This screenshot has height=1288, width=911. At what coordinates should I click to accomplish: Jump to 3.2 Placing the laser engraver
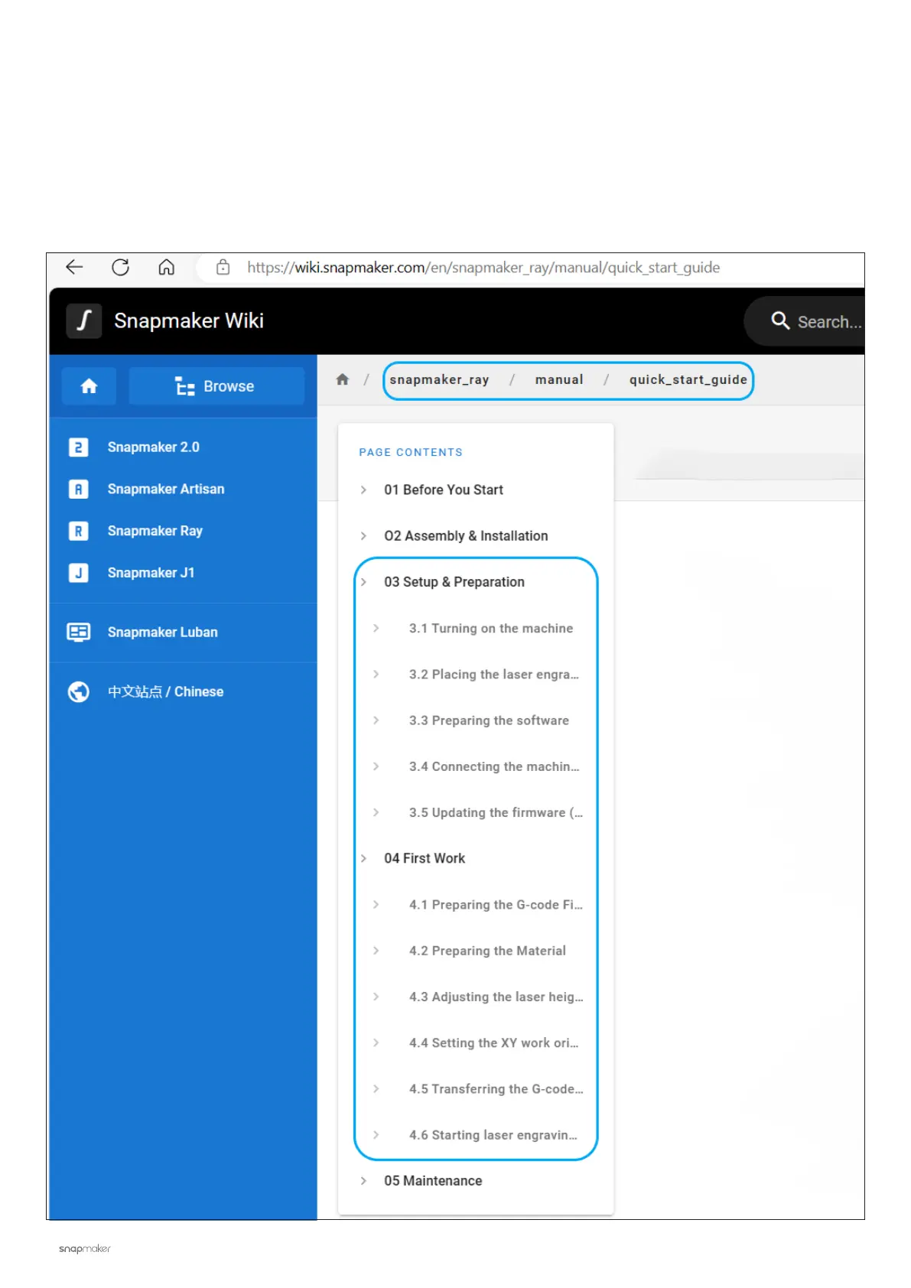pyautogui.click(x=494, y=675)
